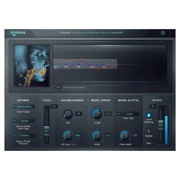180x180 pixels.
Task: Click the ADD BREATHINESS heading
Action: (x=72, y=100)
